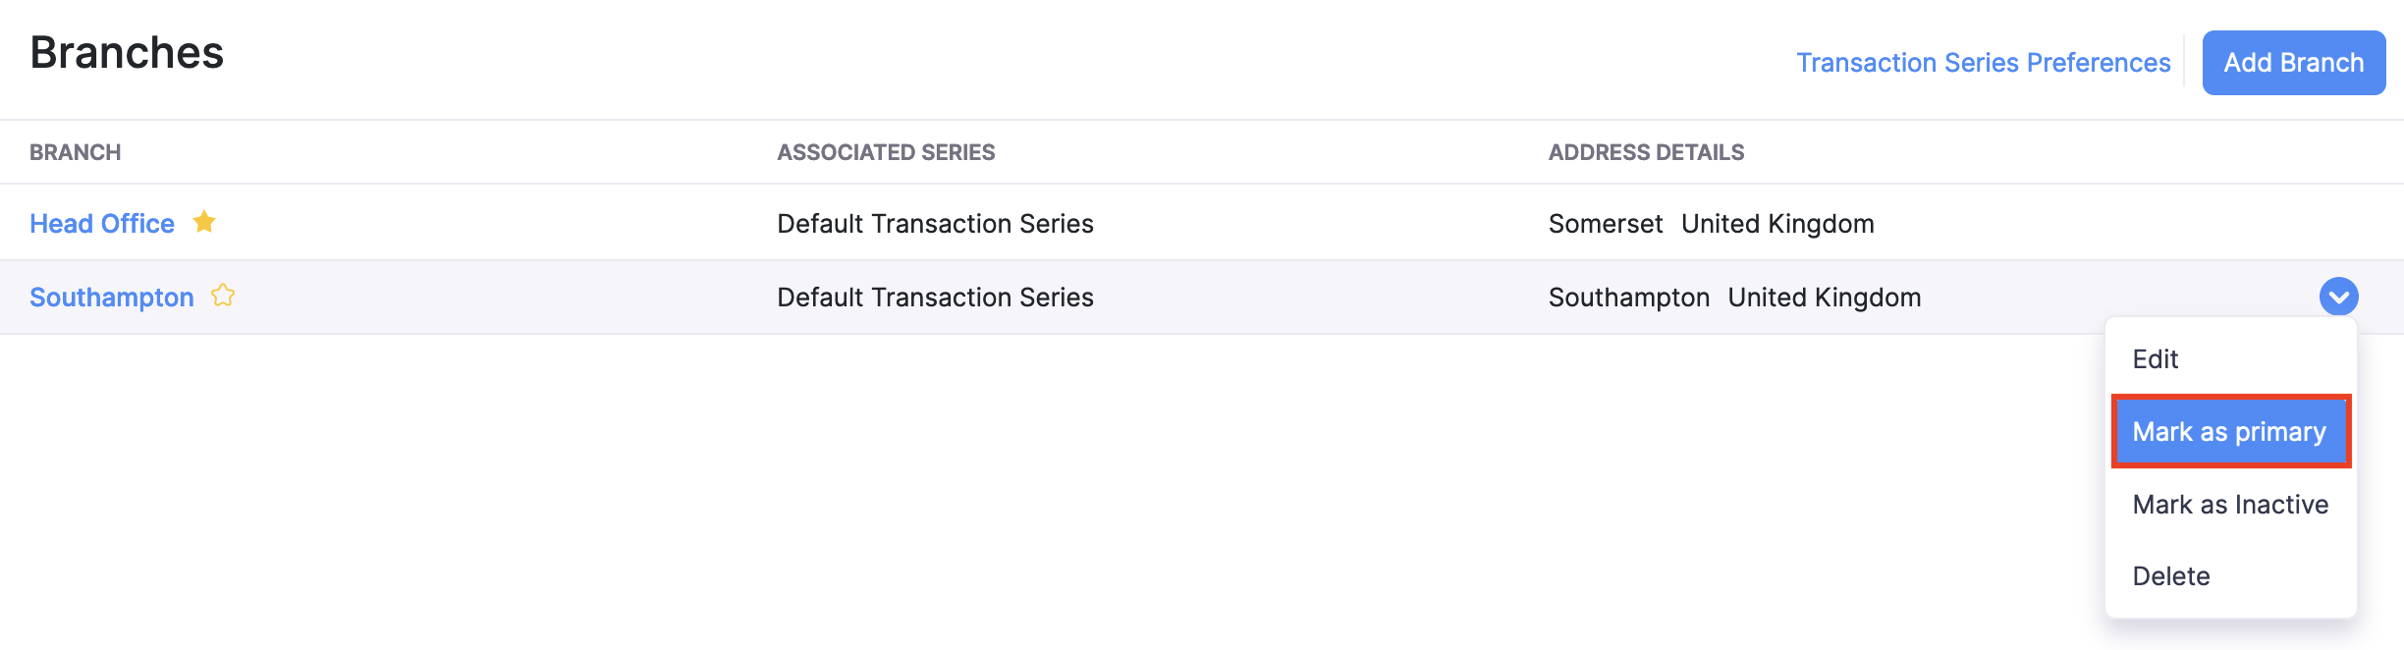Image resolution: width=2404 pixels, height=650 pixels.
Task: Click the Somerset address text
Action: click(1606, 224)
